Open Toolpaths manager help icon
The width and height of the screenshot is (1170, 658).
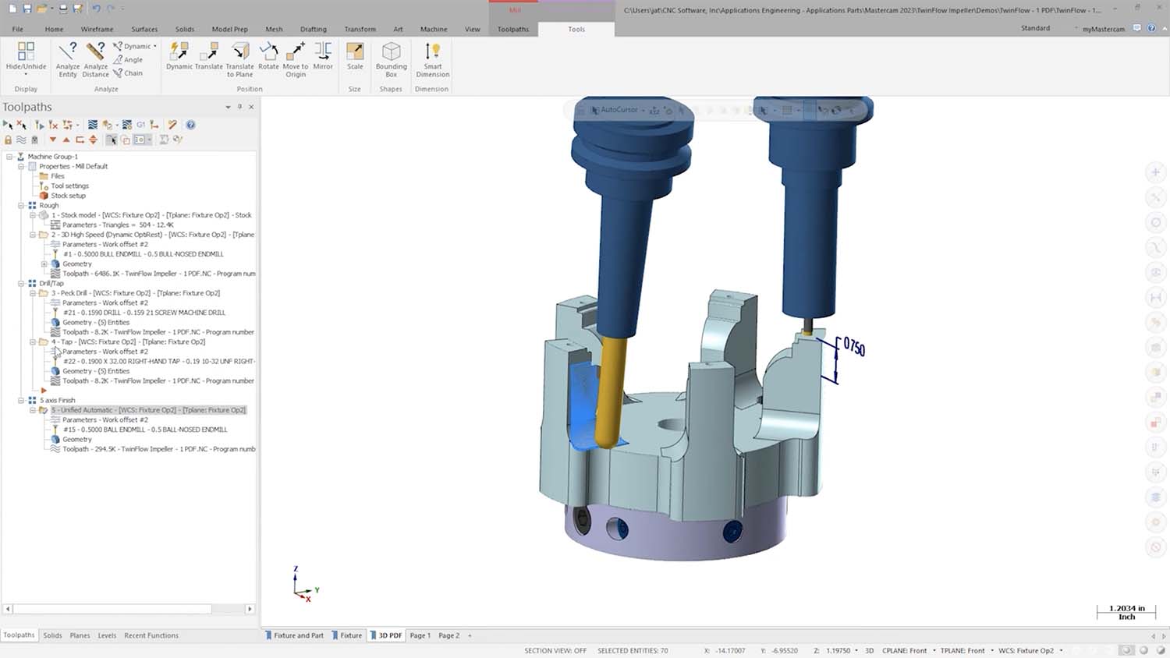click(190, 125)
